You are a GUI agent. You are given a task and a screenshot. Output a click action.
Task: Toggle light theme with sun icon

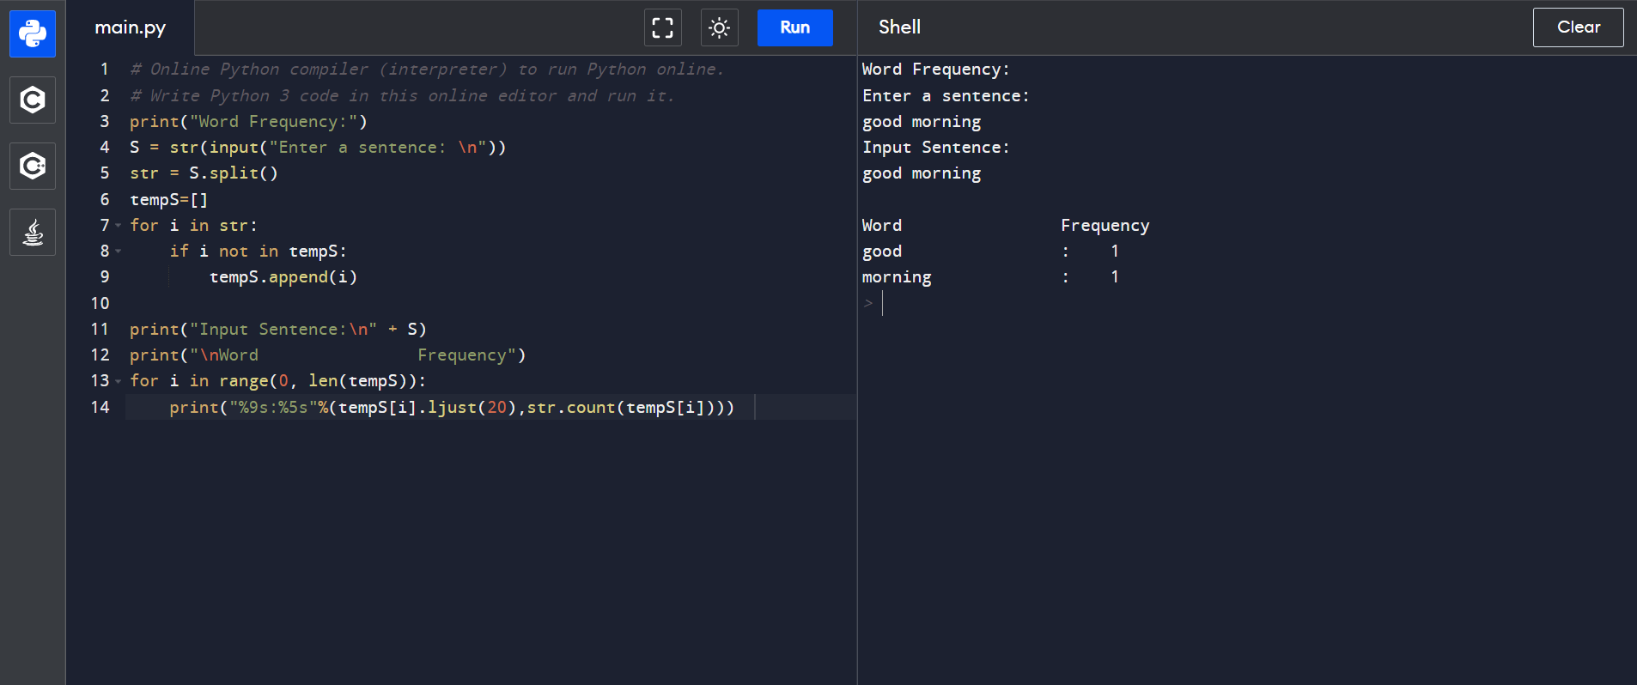[x=719, y=27]
